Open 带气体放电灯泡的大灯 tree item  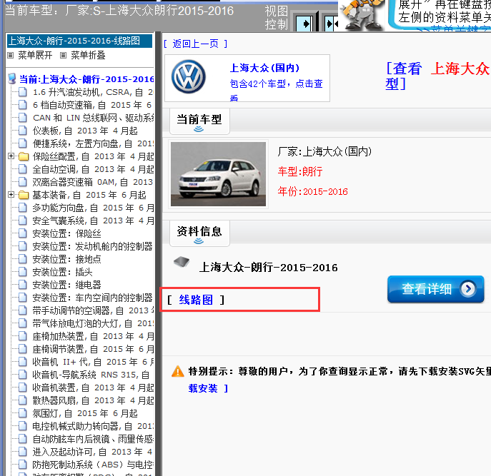(x=93, y=323)
